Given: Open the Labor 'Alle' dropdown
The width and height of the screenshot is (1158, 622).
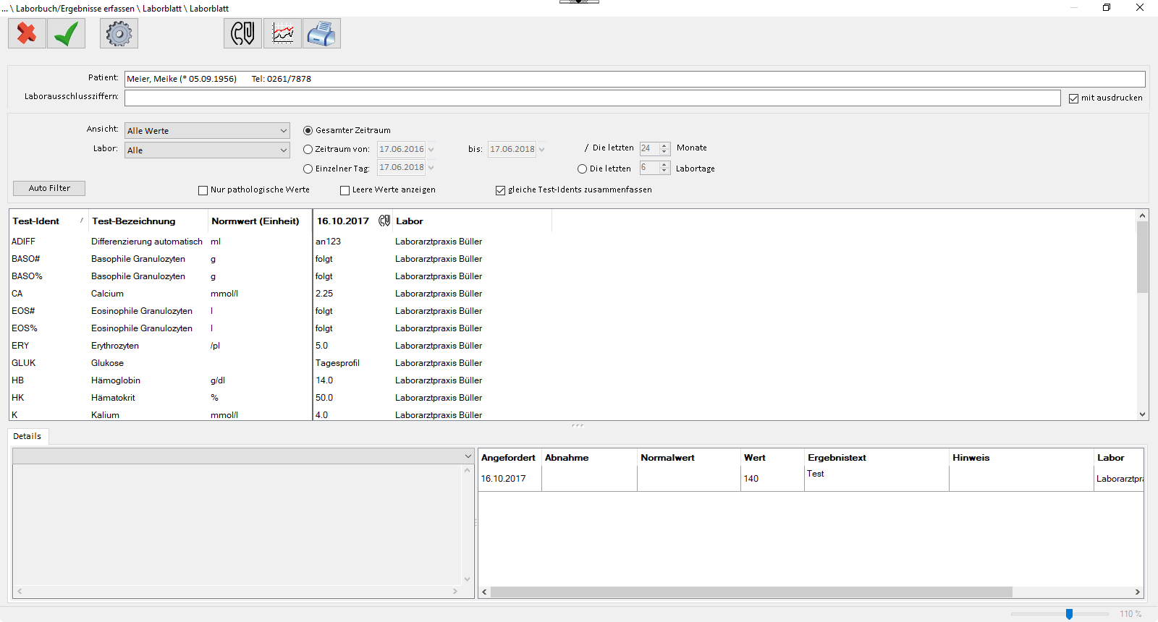Looking at the screenshot, I should point(207,150).
